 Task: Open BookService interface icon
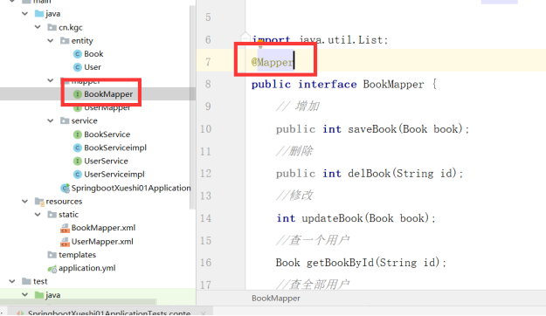(77, 134)
